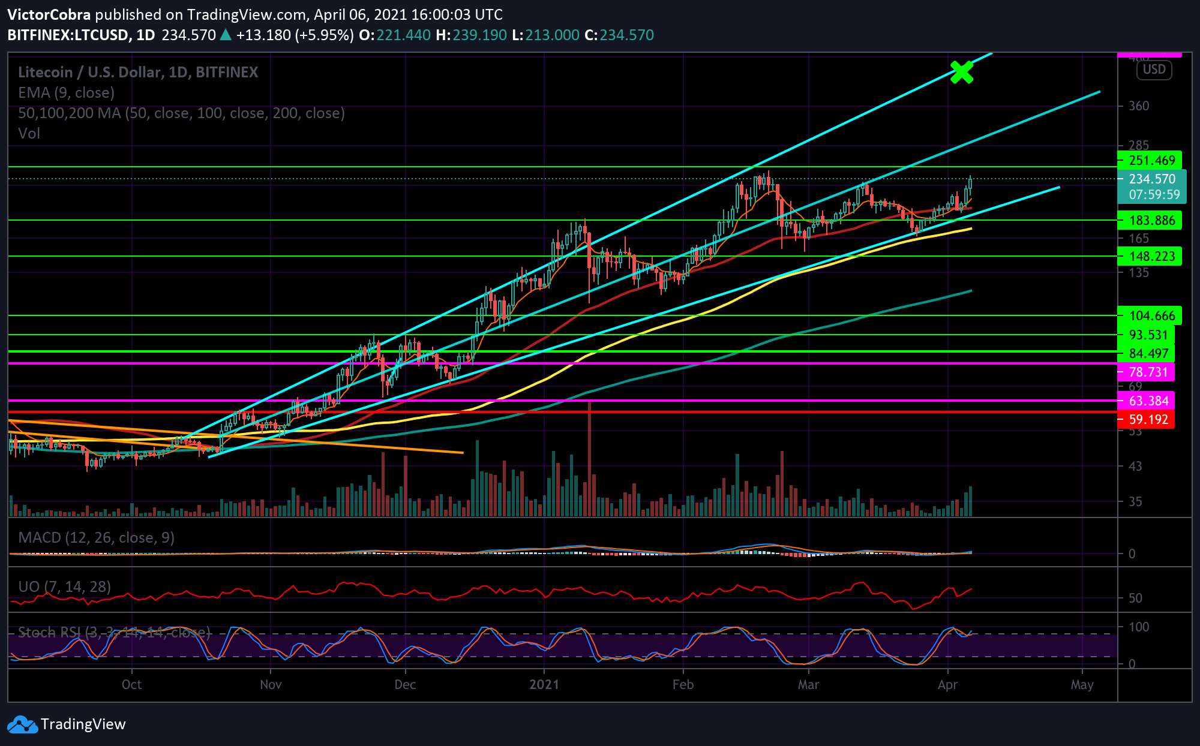Click the May label on time axis
This screenshot has width=1200, height=746.
click(1082, 684)
